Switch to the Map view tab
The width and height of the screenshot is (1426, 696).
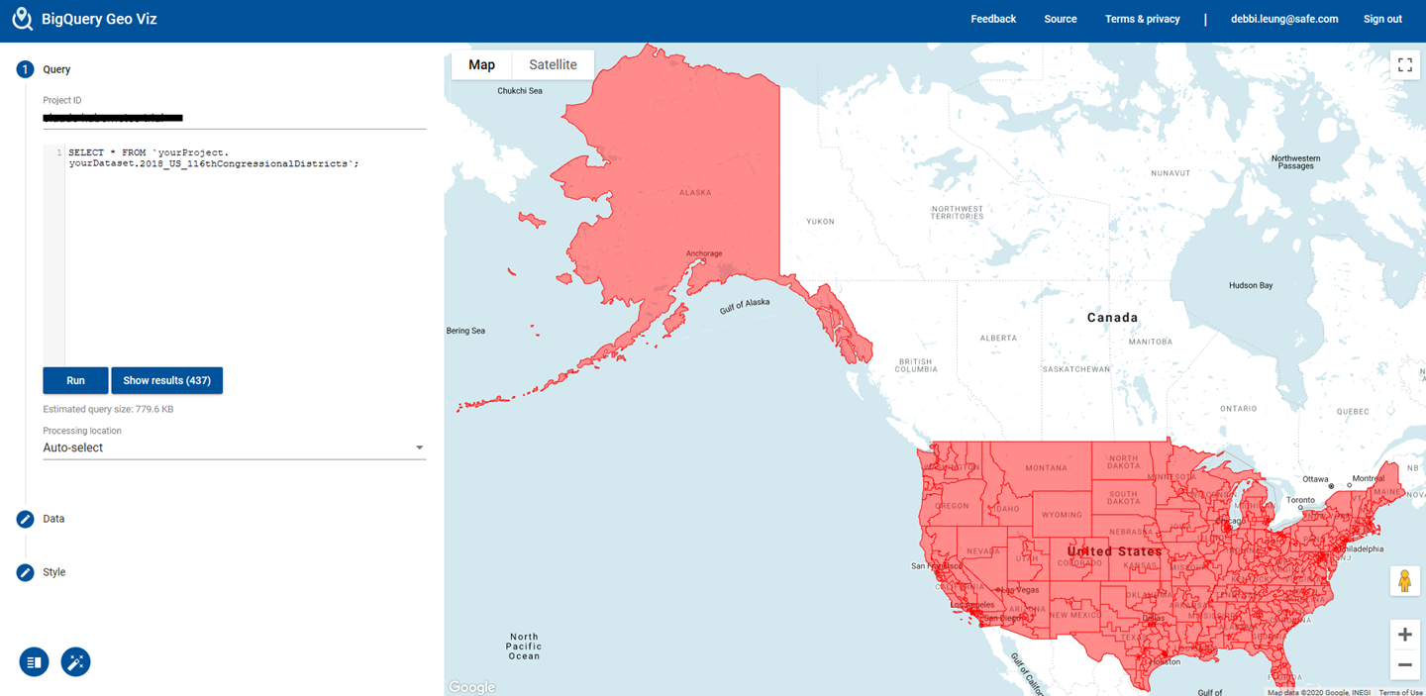pos(481,64)
